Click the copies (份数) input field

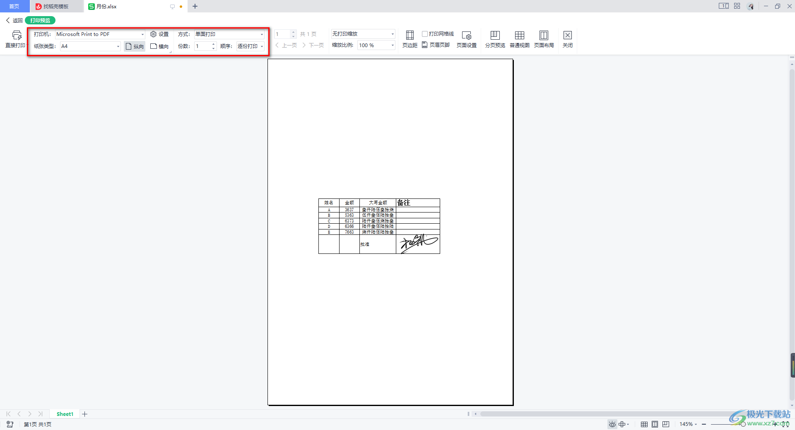pyautogui.click(x=203, y=46)
